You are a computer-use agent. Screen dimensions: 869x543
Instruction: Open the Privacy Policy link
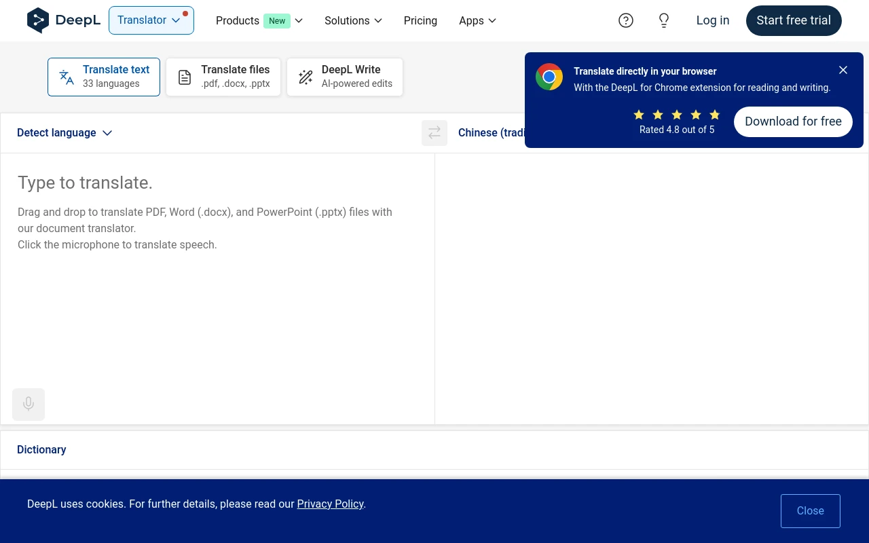coord(330,504)
